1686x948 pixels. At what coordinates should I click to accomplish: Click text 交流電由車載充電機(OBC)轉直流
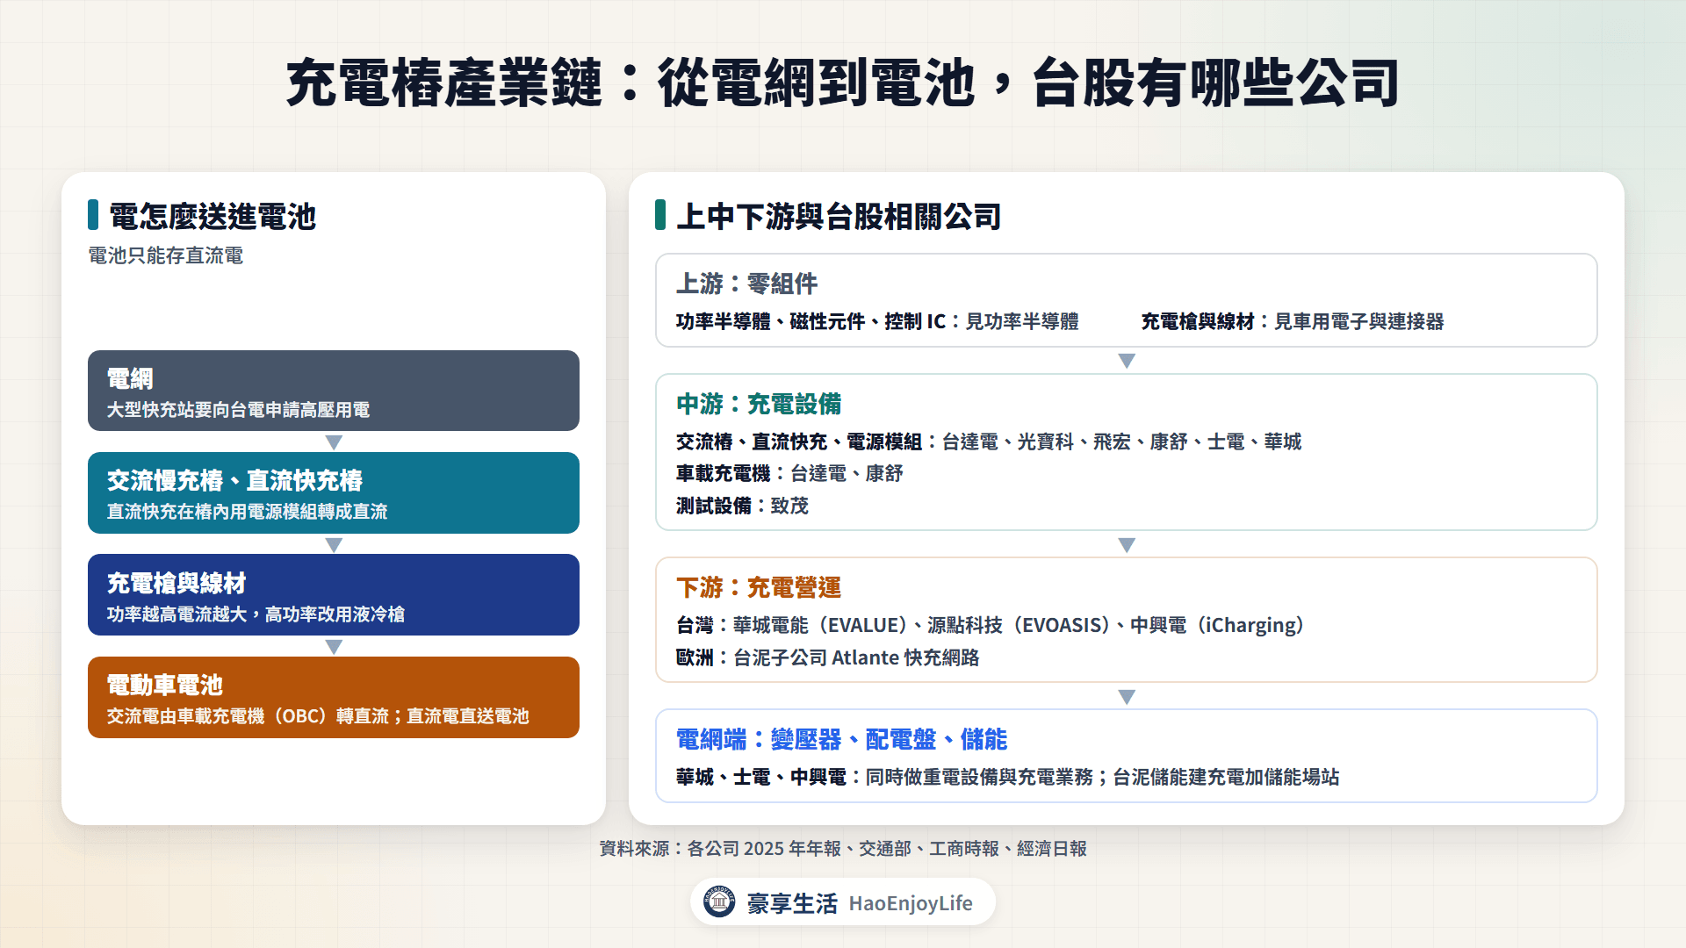[x=248, y=716]
